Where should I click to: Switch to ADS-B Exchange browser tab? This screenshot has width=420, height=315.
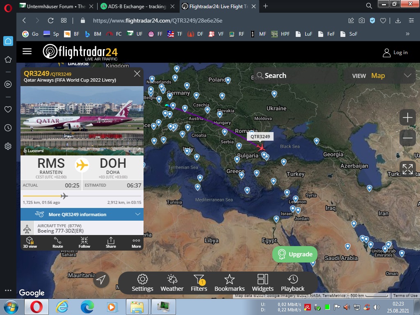click(133, 6)
